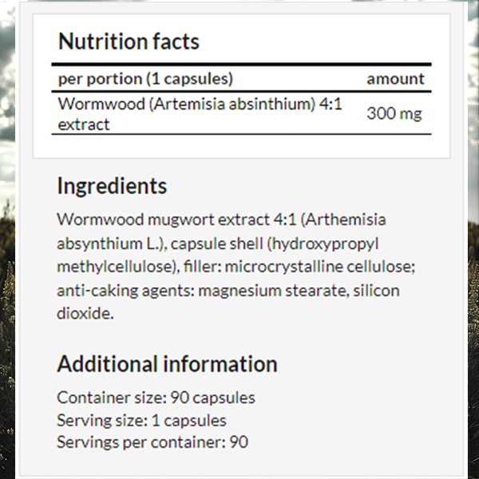
Task: Click 'Container size: 90 capsules' line
Action: coord(156,398)
